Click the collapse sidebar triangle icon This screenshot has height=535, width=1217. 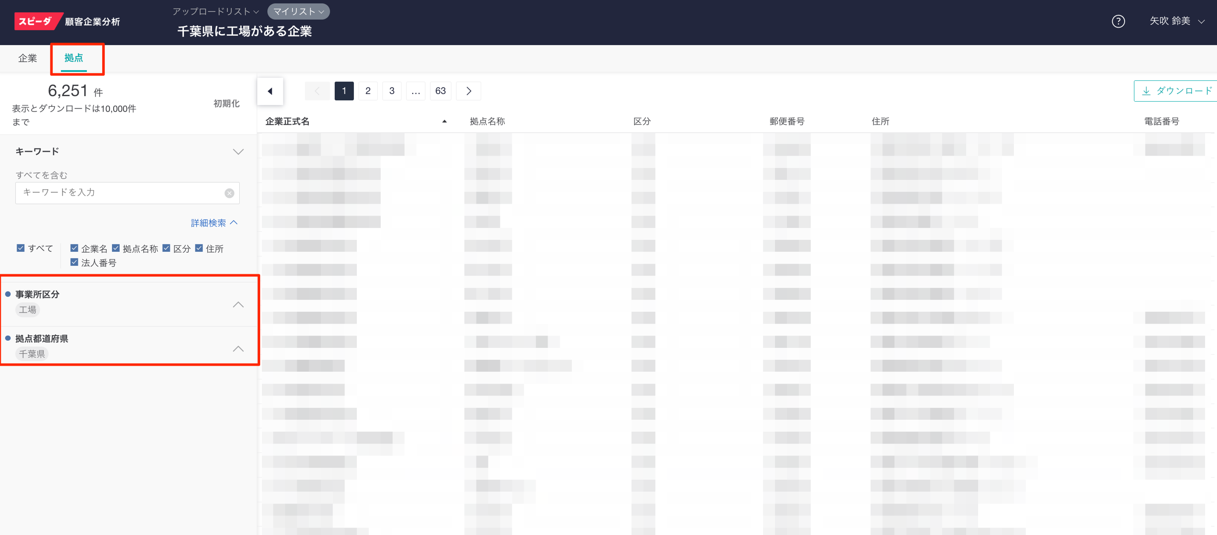(270, 91)
